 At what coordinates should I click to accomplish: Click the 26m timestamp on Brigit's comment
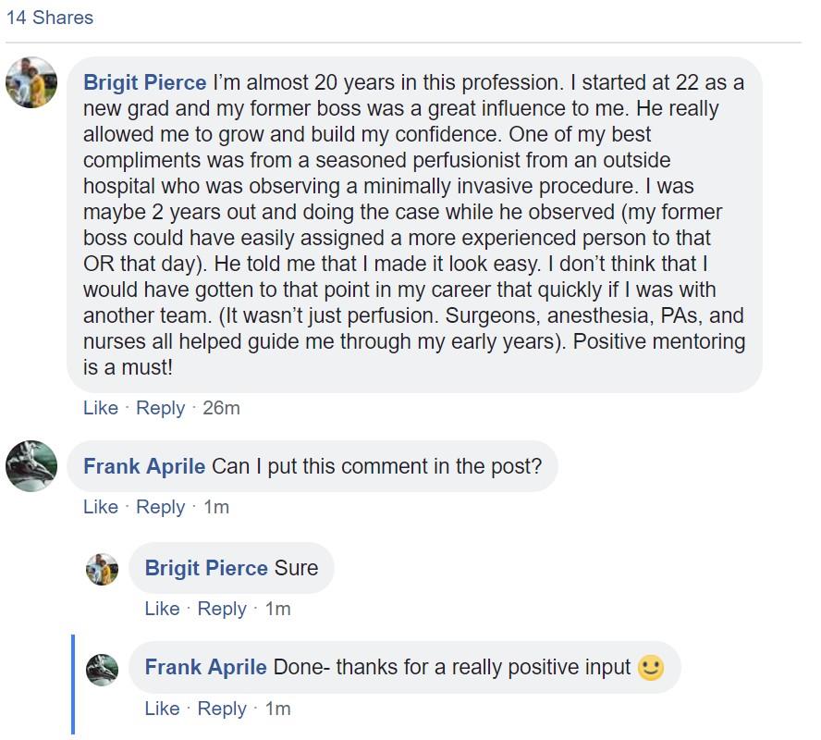(x=221, y=408)
